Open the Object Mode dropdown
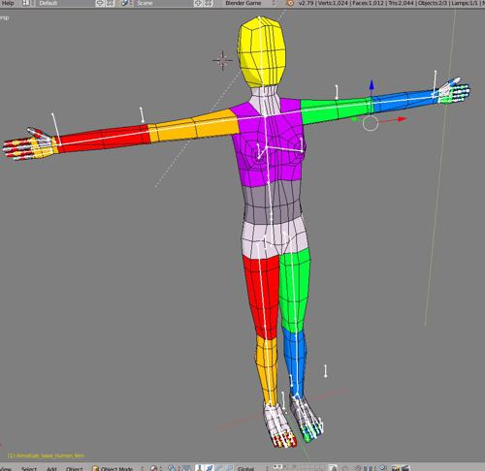The image size is (485, 471). pyautogui.click(x=117, y=468)
